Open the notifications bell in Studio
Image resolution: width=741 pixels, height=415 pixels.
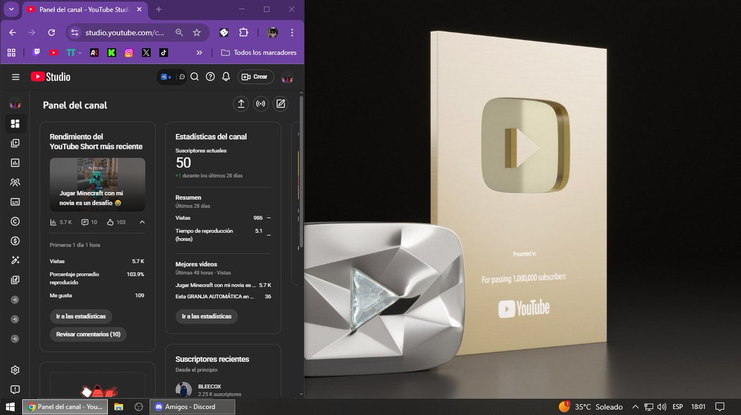pos(226,77)
